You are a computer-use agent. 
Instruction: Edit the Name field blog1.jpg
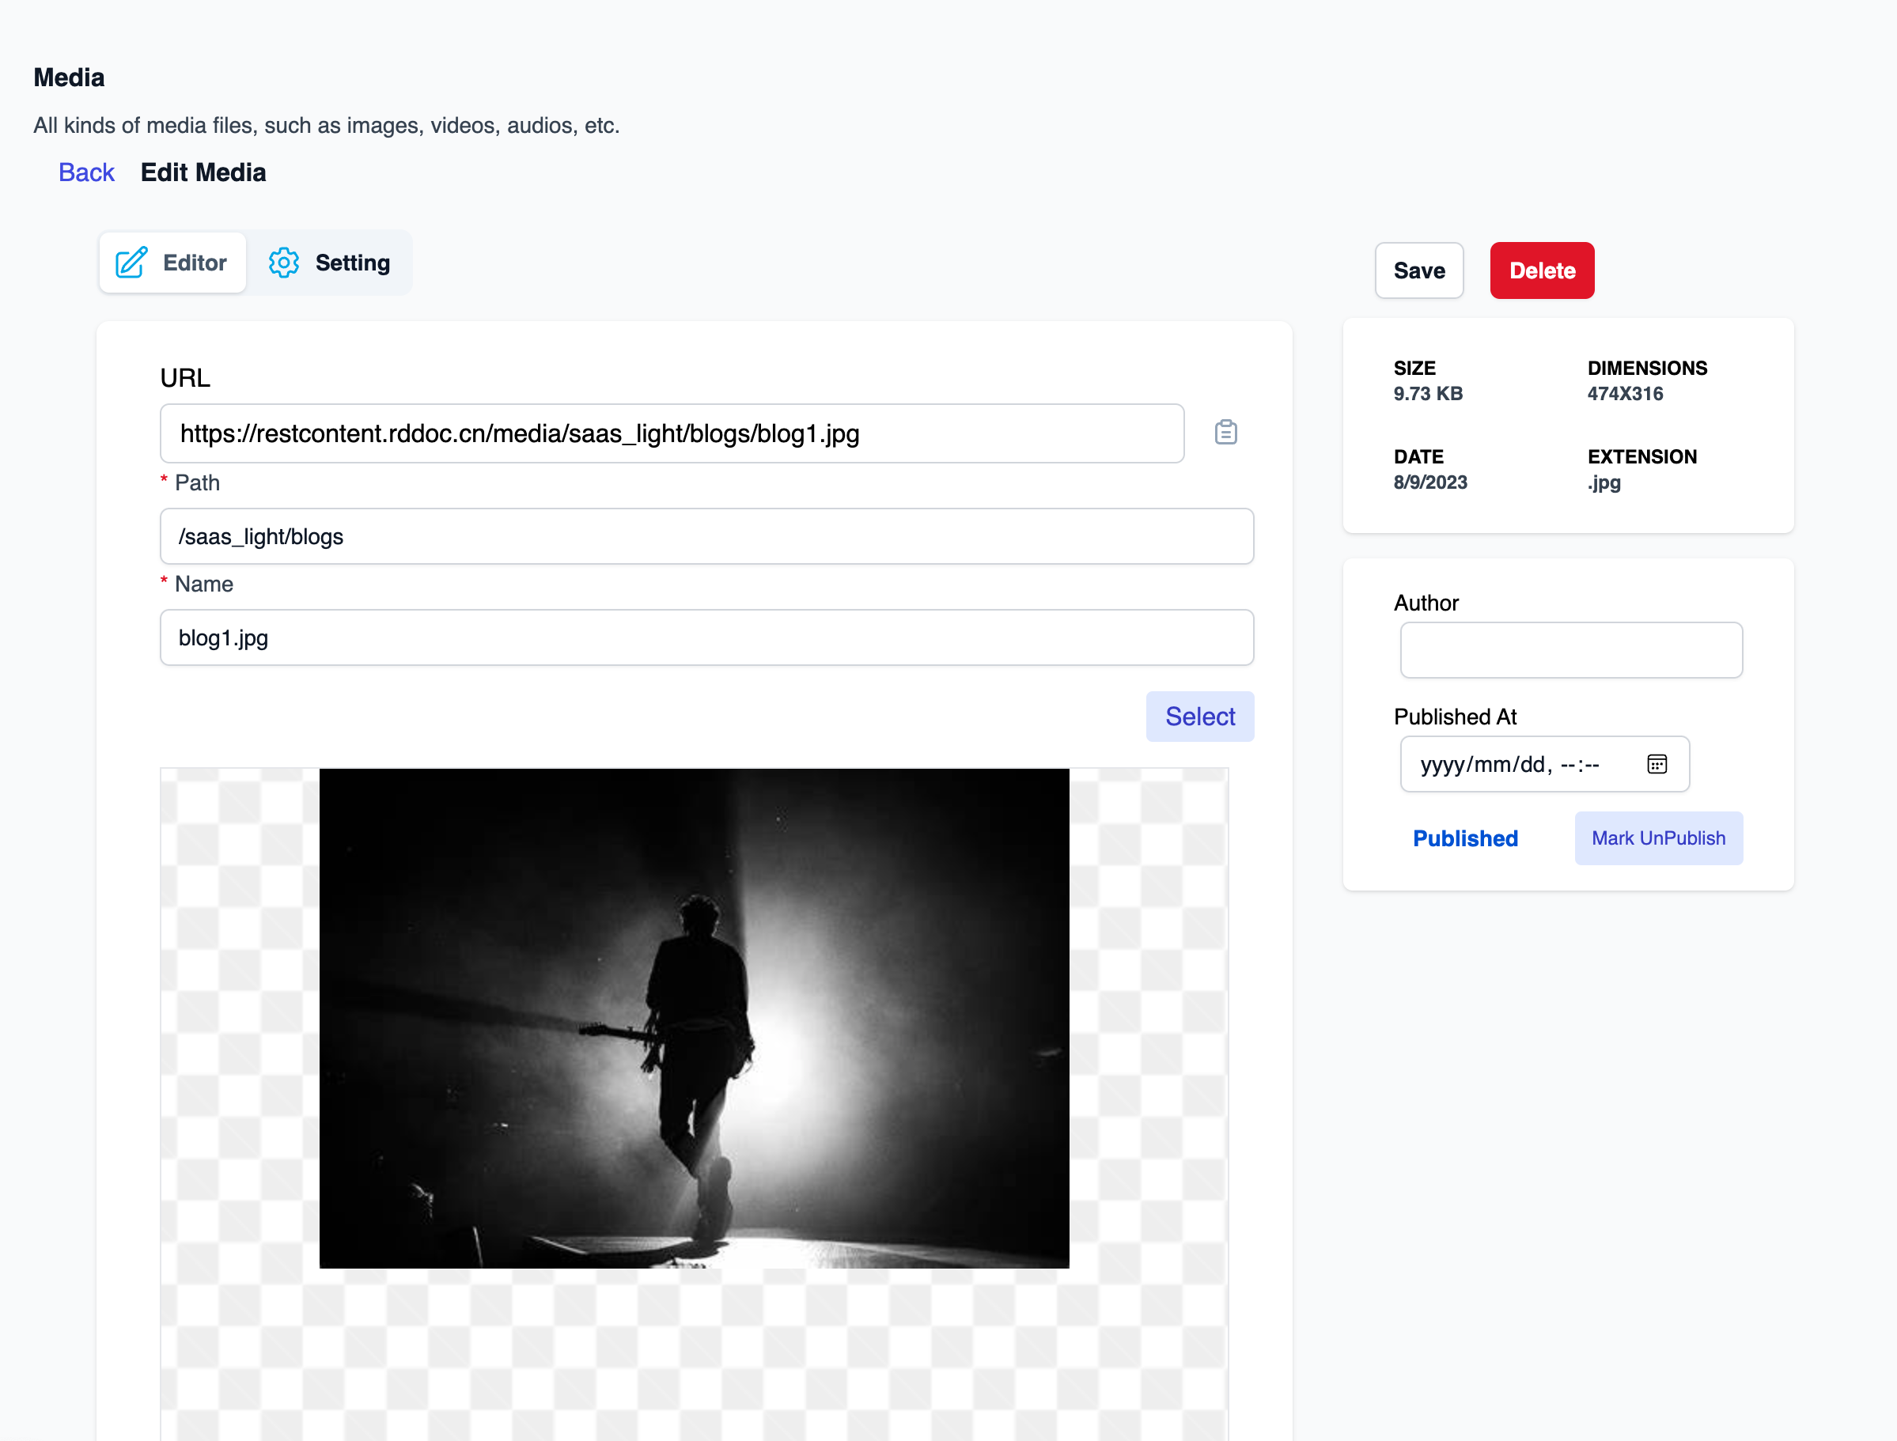pos(706,637)
